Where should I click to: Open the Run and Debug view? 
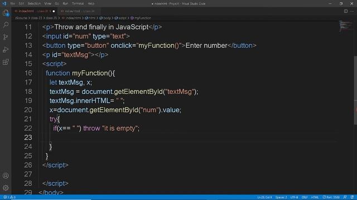point(6,49)
